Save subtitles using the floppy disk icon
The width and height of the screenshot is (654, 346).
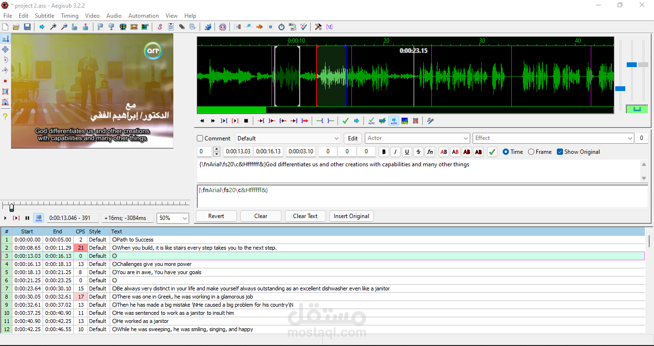pyautogui.click(x=27, y=27)
